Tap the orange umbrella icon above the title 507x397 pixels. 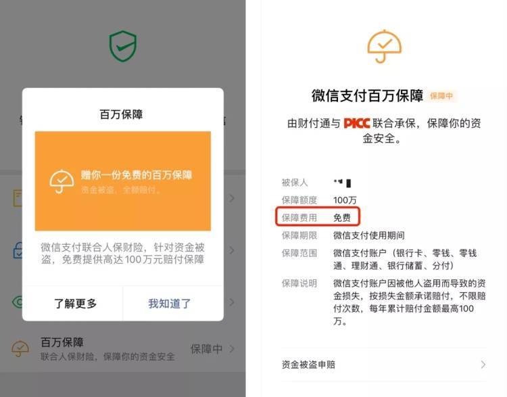(384, 46)
